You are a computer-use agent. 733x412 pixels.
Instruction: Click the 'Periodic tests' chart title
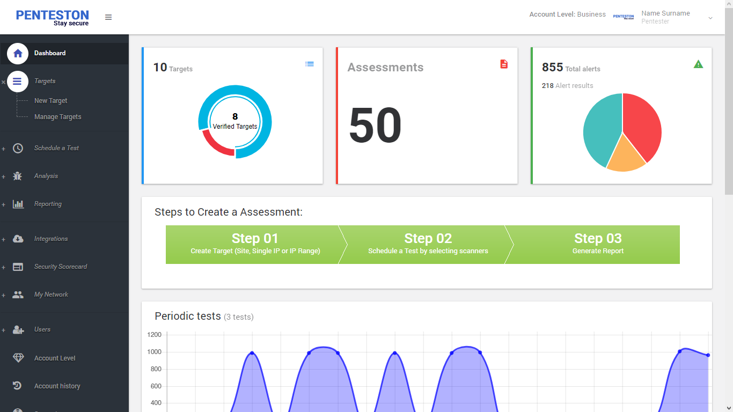tap(188, 316)
